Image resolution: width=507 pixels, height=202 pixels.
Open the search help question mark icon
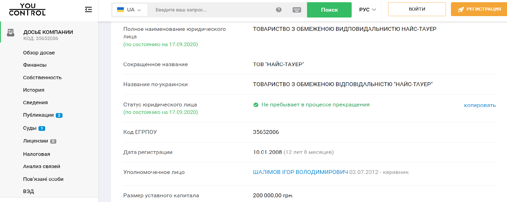point(279,10)
